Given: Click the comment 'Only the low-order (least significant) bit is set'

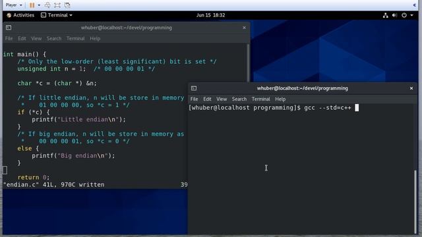Looking at the screenshot, I should (117, 61).
